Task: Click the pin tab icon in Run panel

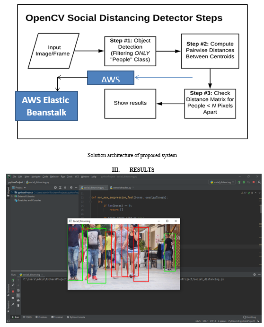Action: click(x=13, y=304)
